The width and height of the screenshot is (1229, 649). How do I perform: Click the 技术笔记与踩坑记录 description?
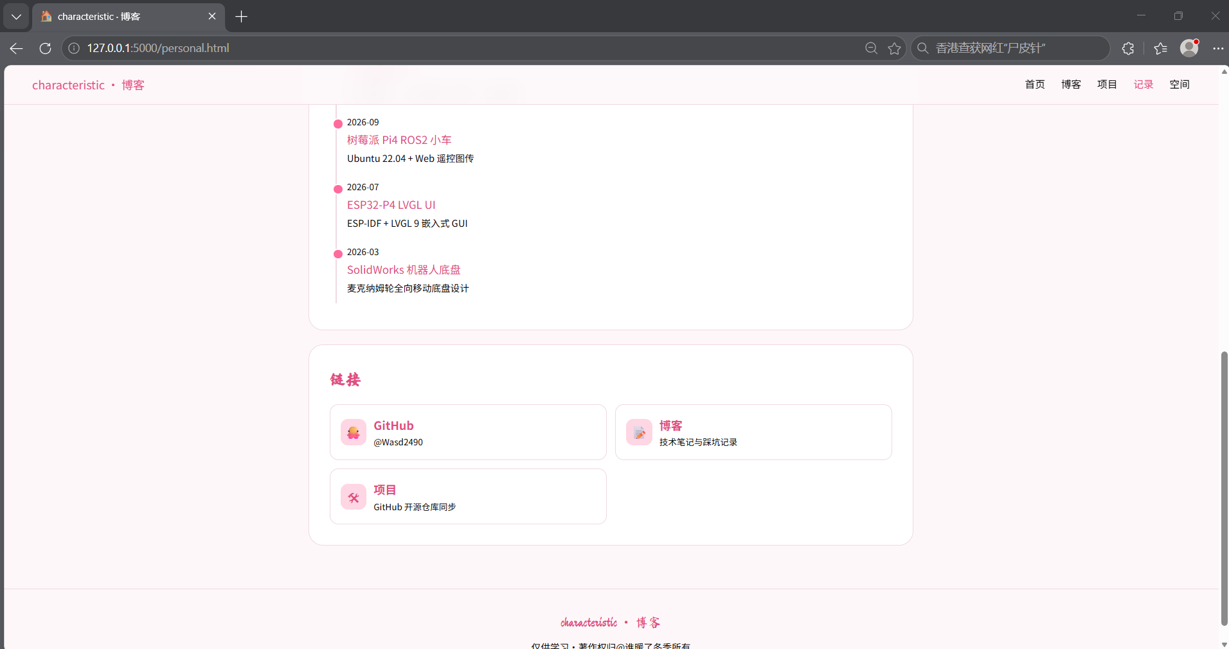coord(698,442)
